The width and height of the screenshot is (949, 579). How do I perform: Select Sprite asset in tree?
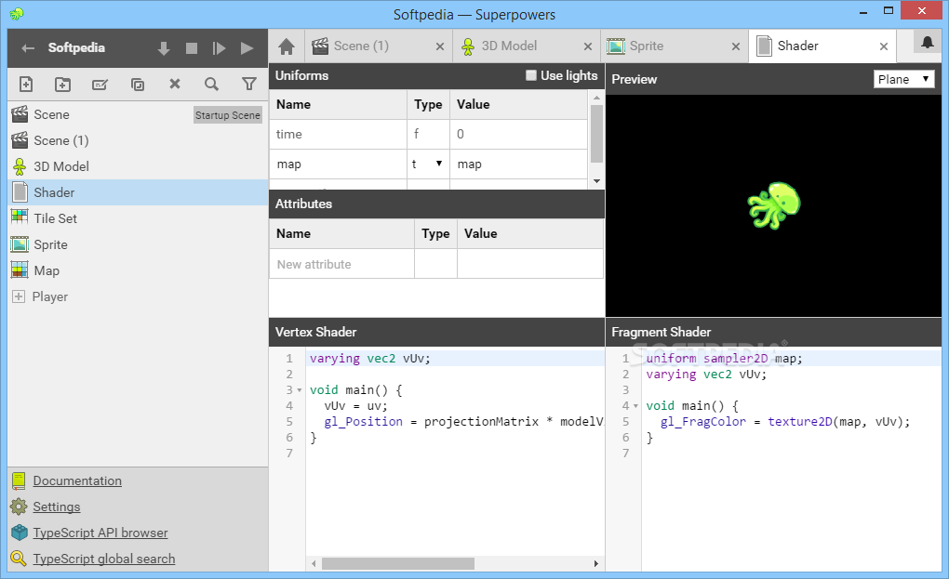(x=138, y=244)
